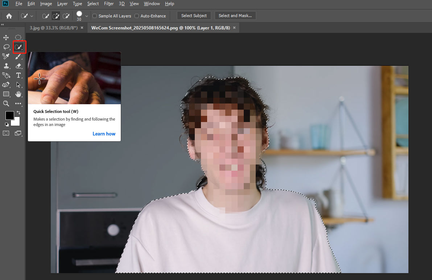Open the File menu
This screenshot has width=432, height=280.
[x=19, y=4]
